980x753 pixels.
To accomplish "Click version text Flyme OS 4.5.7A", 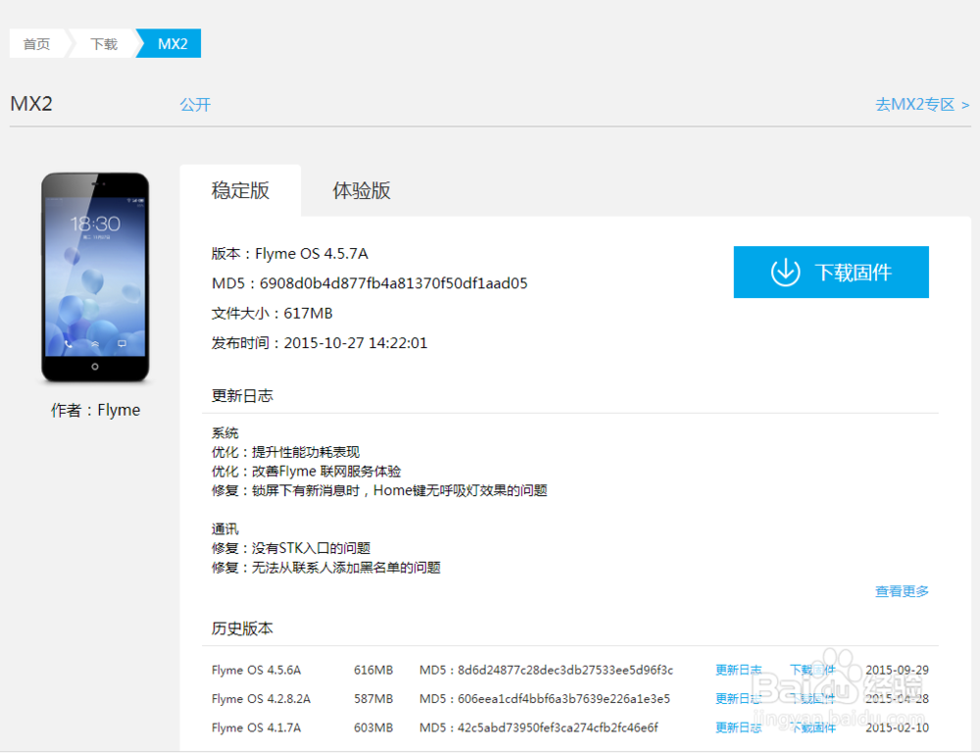I will [x=312, y=253].
